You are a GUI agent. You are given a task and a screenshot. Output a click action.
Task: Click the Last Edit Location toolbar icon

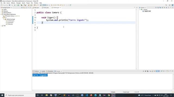click(58, 5)
